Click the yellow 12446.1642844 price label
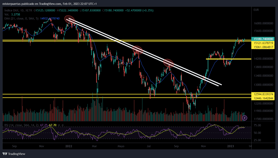The image size is (278, 158). click(x=263, y=98)
